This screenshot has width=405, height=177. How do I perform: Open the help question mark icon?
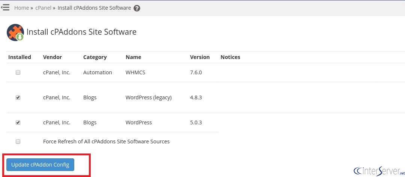pyautogui.click(x=137, y=8)
